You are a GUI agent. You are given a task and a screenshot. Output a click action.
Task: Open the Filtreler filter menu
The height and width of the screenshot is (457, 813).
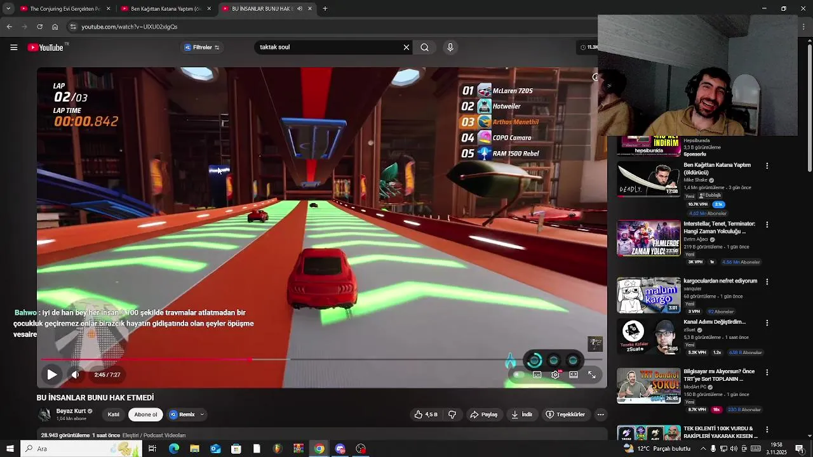click(202, 48)
